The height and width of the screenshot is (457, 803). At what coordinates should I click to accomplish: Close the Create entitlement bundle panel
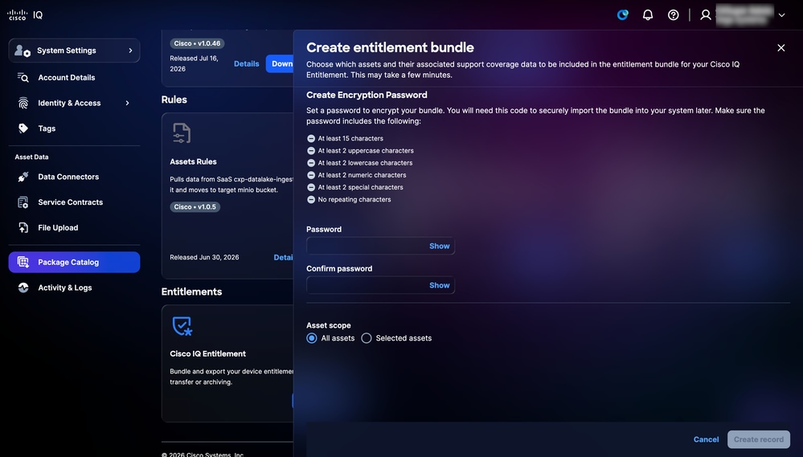click(781, 47)
